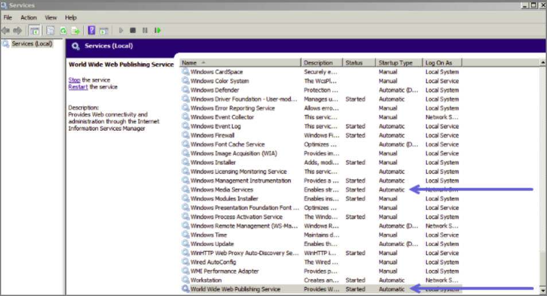The image size is (547, 296).
Task: Click Network S... logon of Workstation row
Action: pos(441,281)
